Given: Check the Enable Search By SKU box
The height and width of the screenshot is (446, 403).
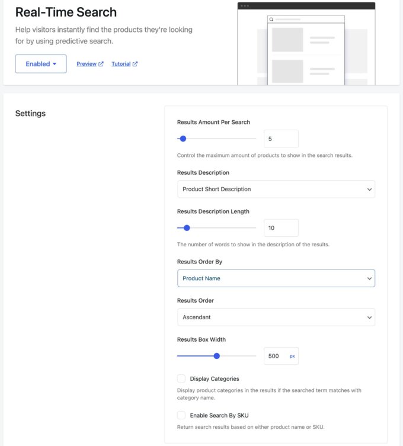Looking at the screenshot, I should coord(181,415).
